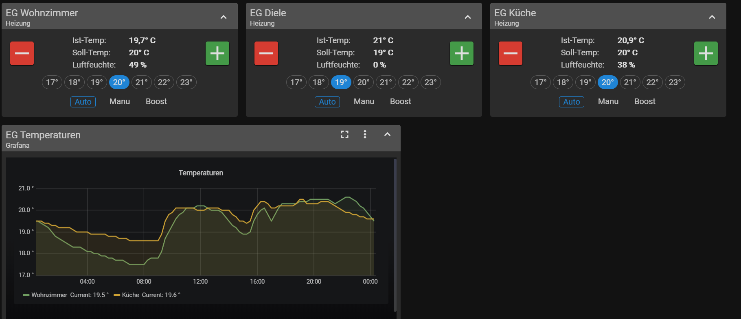Select Manu mode in EG Diele
The image size is (741, 319).
(x=364, y=102)
